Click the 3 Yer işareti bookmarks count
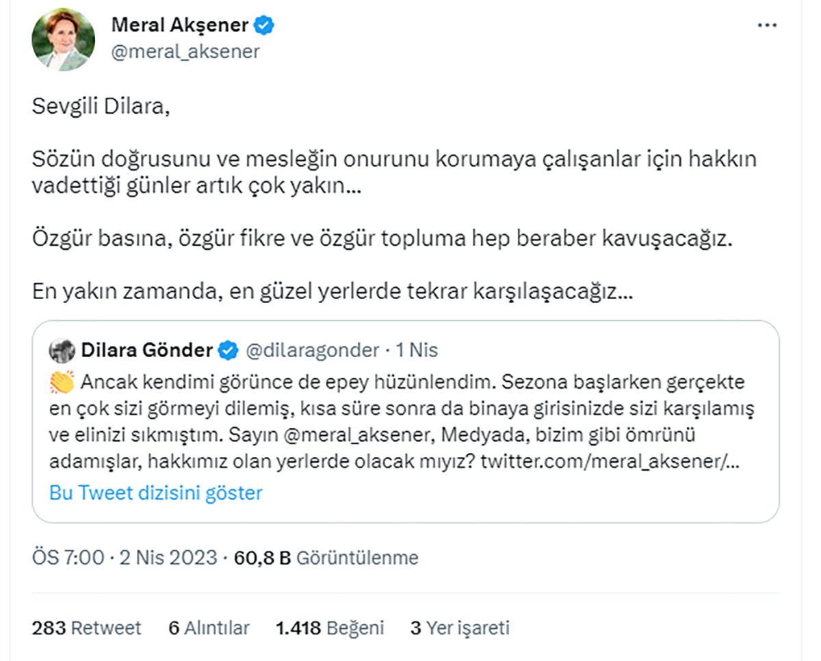The image size is (821, 661). coord(460,628)
